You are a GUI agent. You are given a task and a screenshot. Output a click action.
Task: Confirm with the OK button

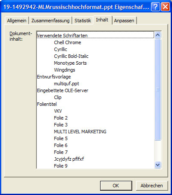click(116, 186)
